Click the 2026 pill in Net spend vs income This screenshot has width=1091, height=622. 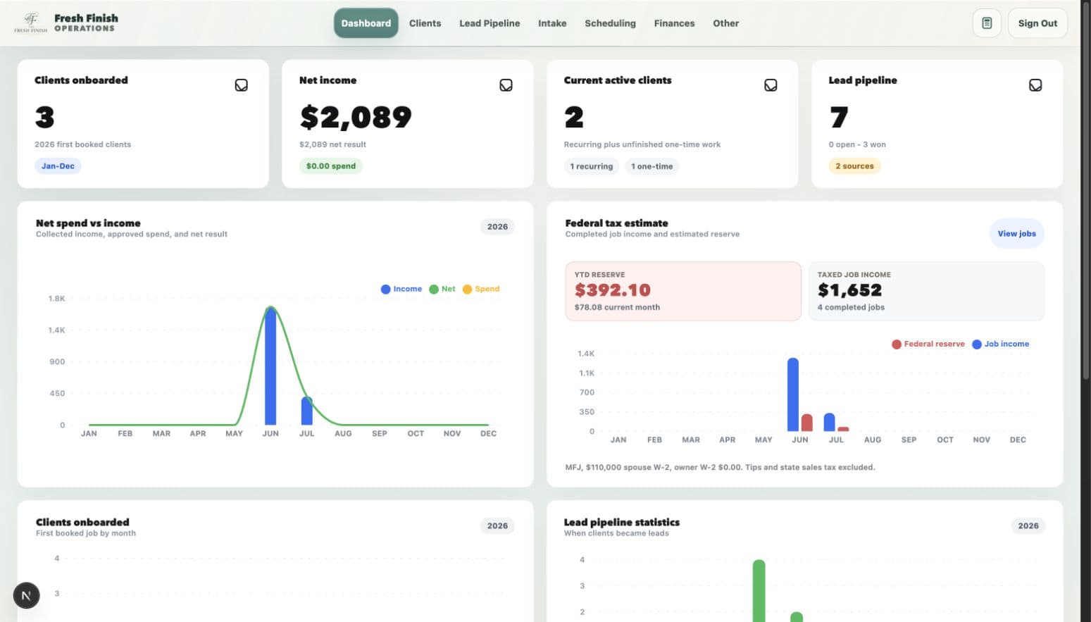(x=497, y=227)
